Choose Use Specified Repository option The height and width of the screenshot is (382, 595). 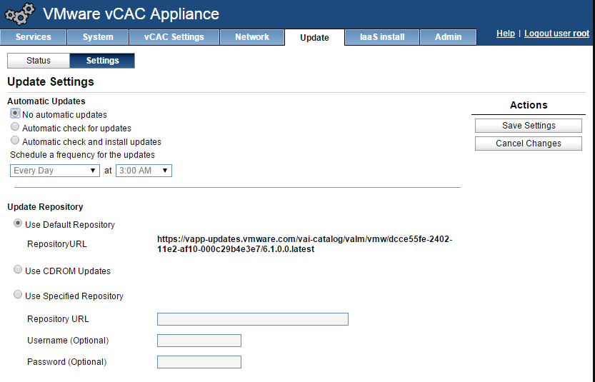click(18, 295)
